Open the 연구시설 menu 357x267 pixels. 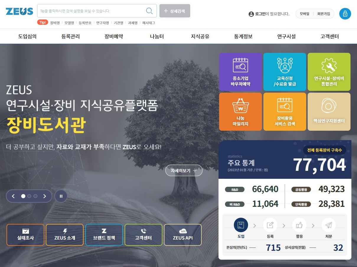(286, 37)
